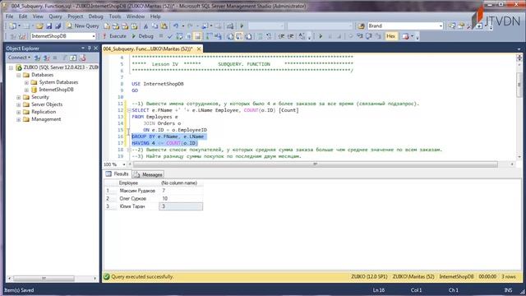Click the Cancel Executing Query stop icon
The image size is (526, 296).
click(161, 36)
